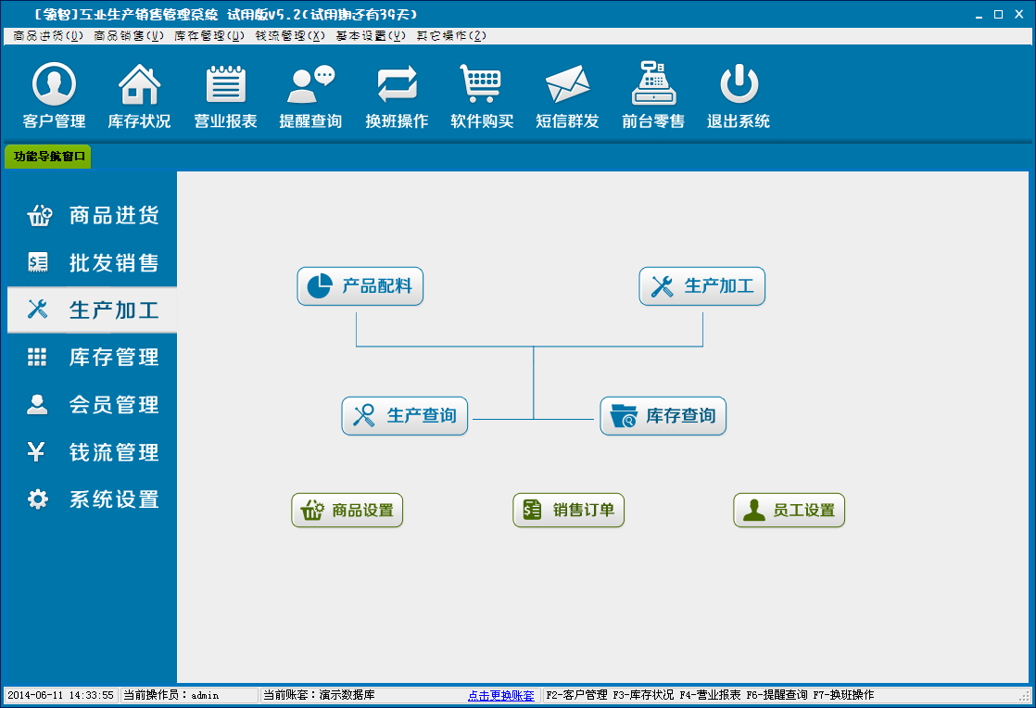Switch to 会员管理 in the sidebar

pos(92,405)
